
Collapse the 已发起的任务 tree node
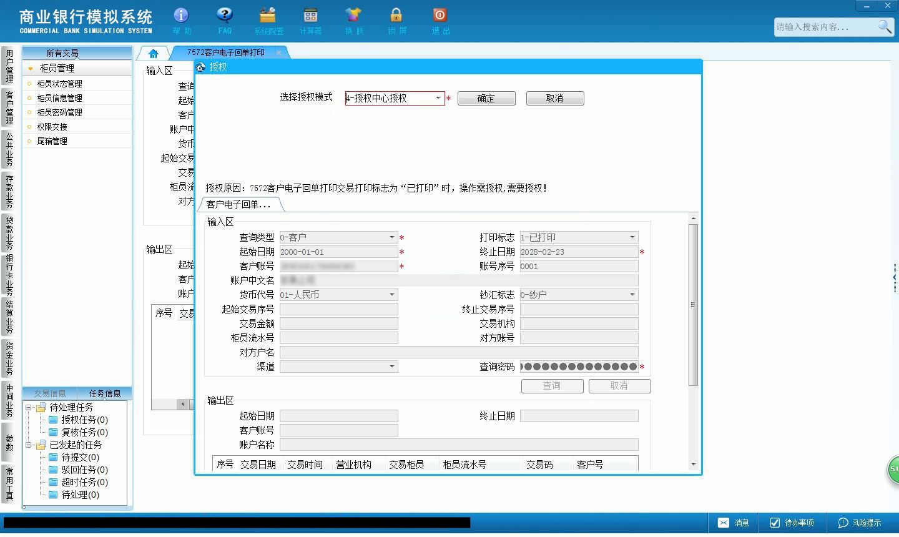coord(29,445)
